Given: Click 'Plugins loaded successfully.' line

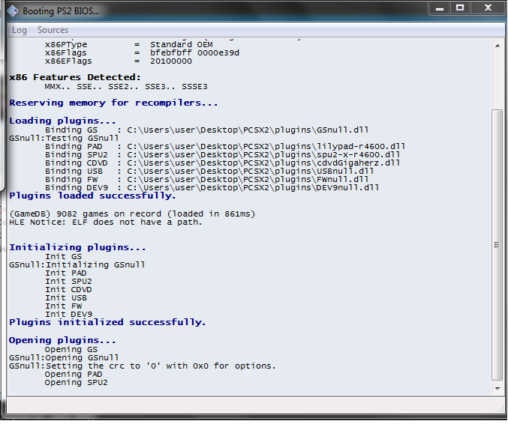Looking at the screenshot, I should click(x=92, y=196).
